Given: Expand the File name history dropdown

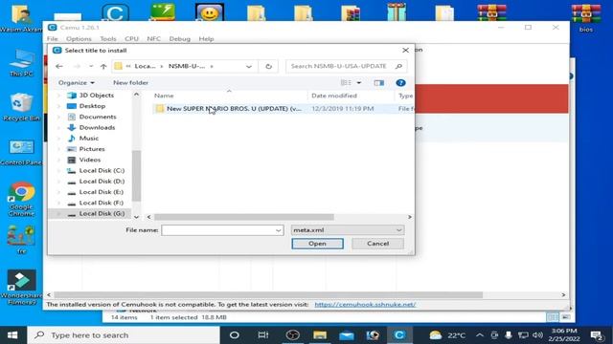Looking at the screenshot, I should pyautogui.click(x=279, y=230).
